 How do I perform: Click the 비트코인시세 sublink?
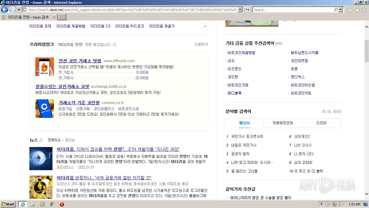[x=128, y=109]
